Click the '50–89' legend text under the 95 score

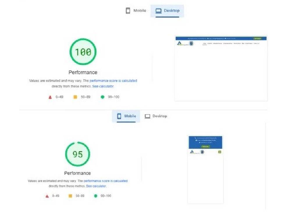point(80,196)
